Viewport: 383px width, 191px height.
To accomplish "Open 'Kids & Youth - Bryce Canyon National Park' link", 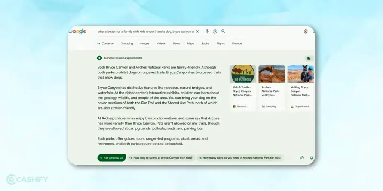I will 242,91.
